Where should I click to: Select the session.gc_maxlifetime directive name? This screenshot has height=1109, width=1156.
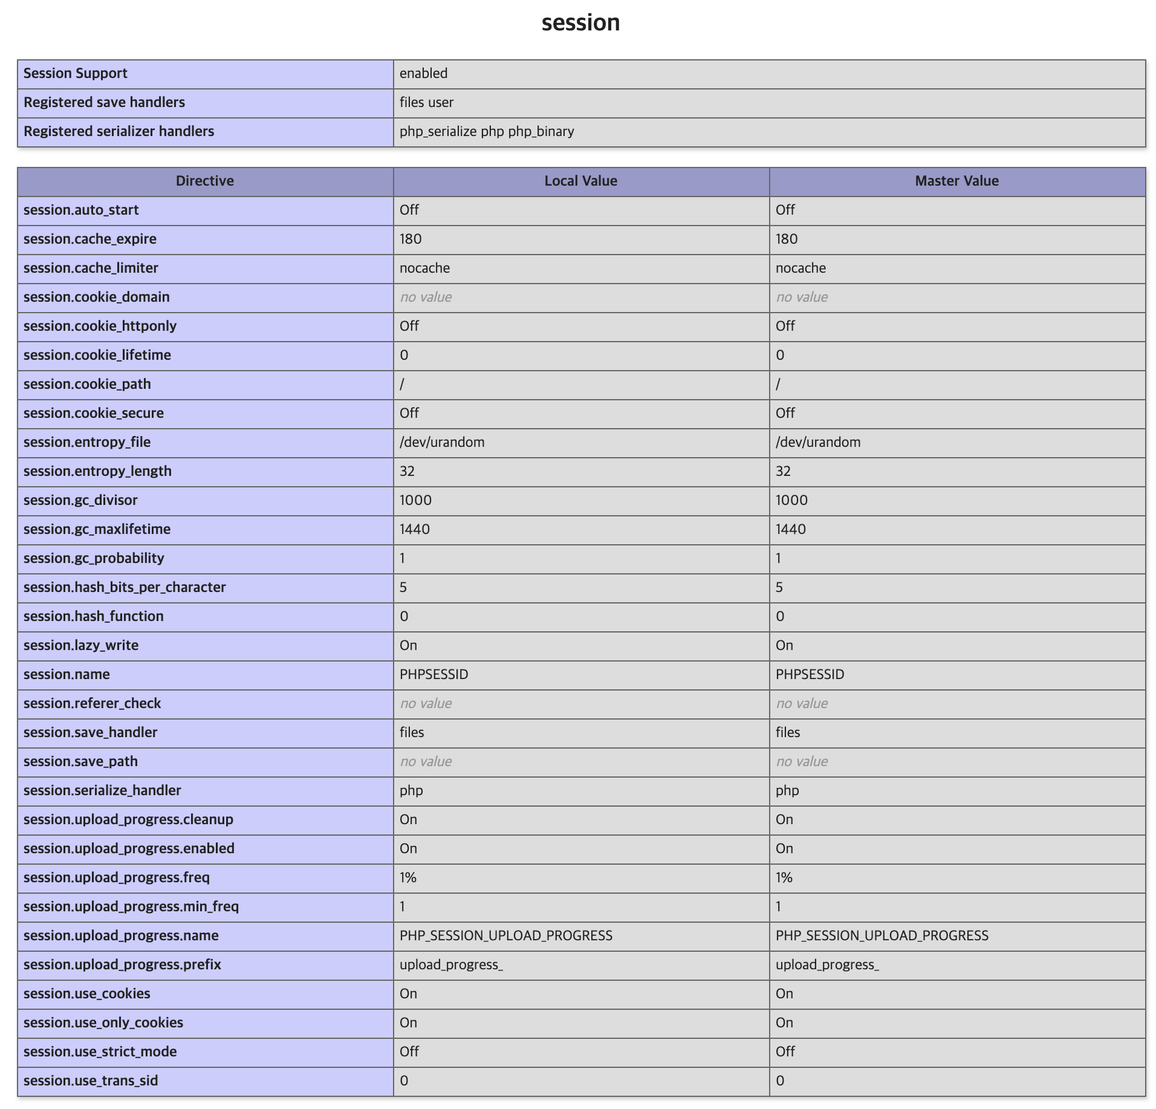click(97, 529)
